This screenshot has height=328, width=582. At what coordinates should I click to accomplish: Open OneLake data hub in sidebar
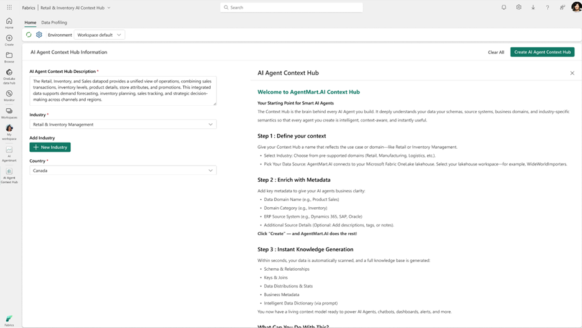click(x=9, y=77)
